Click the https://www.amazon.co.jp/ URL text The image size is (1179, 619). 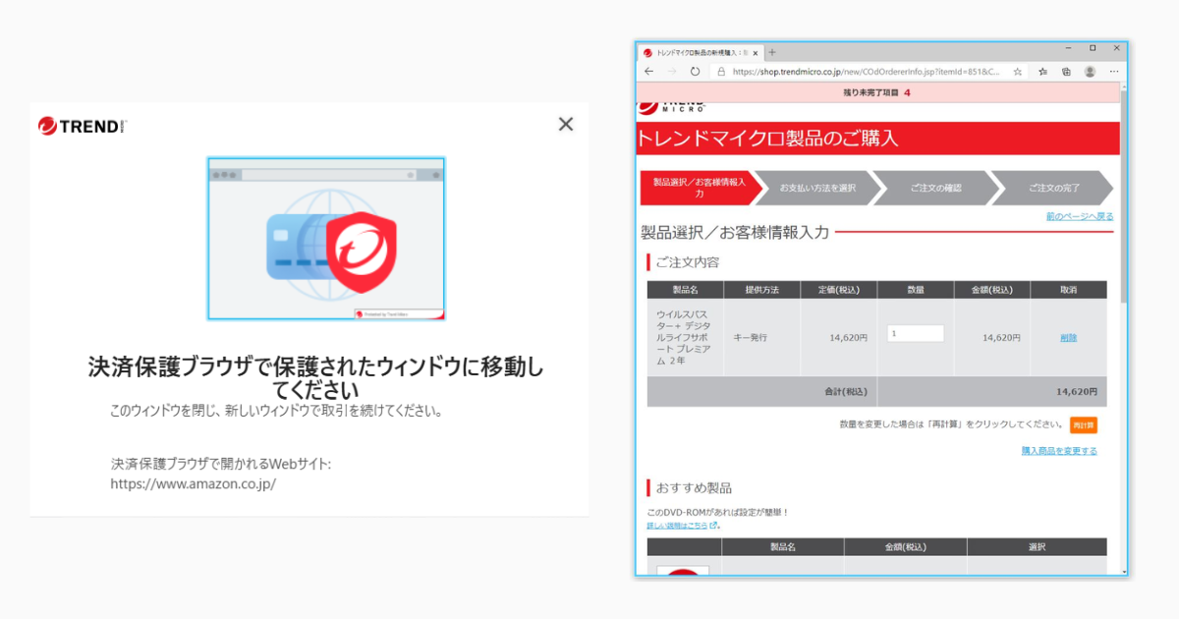click(x=194, y=483)
